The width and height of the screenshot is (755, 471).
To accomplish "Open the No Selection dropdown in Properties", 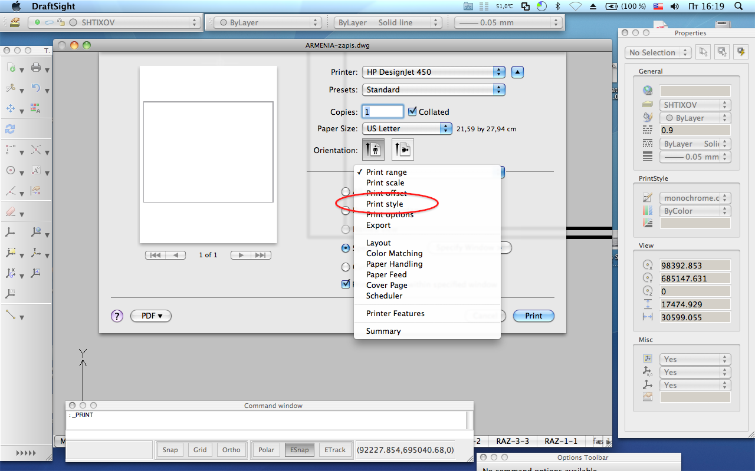I will click(x=658, y=52).
